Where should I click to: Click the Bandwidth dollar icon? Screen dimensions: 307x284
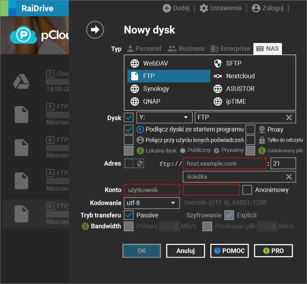click(85, 226)
